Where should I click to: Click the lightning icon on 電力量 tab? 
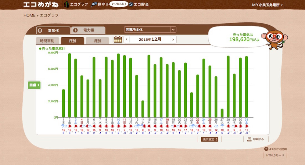click(x=75, y=30)
